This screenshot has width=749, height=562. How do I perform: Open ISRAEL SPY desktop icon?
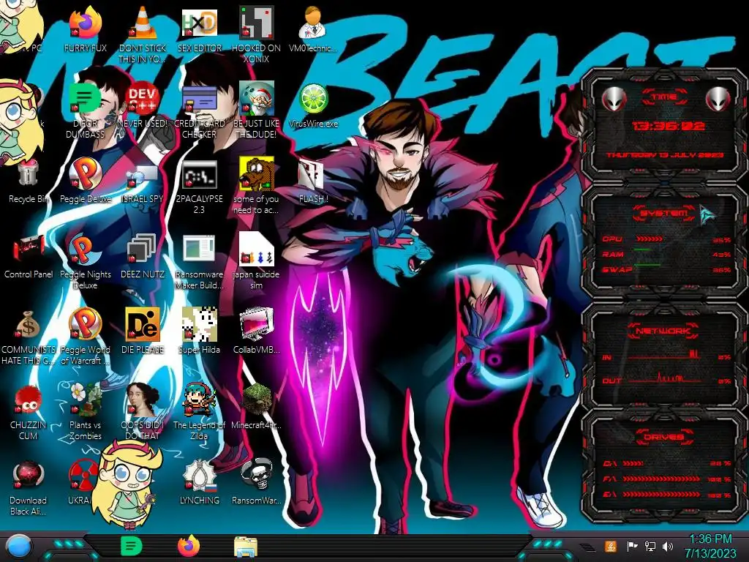pos(142,176)
